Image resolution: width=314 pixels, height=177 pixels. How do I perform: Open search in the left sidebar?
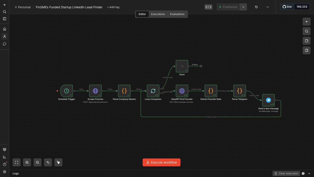[x=4, y=12]
